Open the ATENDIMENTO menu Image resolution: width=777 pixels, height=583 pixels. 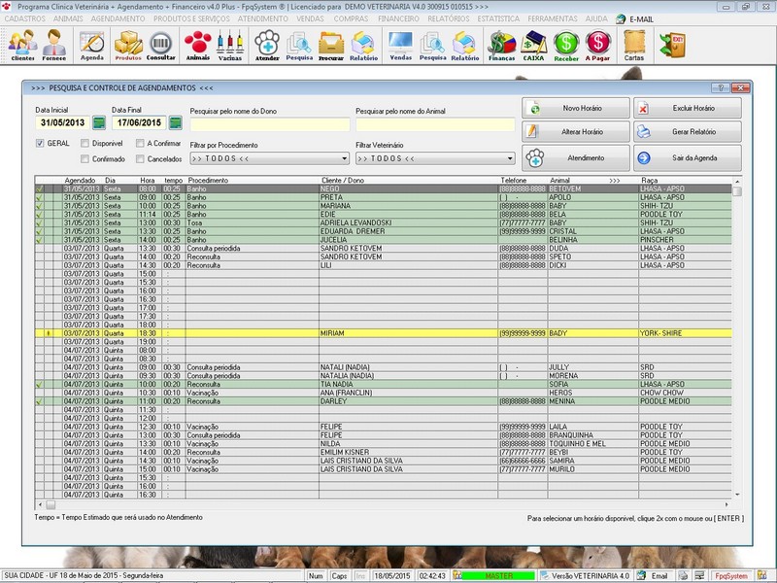coord(262,18)
